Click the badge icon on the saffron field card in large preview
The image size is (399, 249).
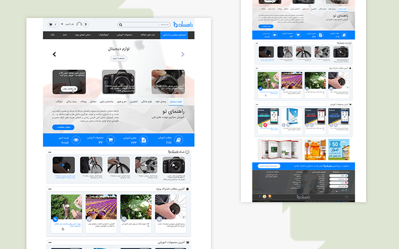pos(89,219)
